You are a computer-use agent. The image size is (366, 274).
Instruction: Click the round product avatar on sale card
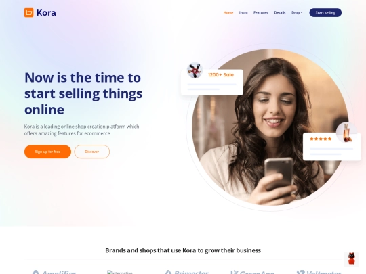click(x=195, y=70)
